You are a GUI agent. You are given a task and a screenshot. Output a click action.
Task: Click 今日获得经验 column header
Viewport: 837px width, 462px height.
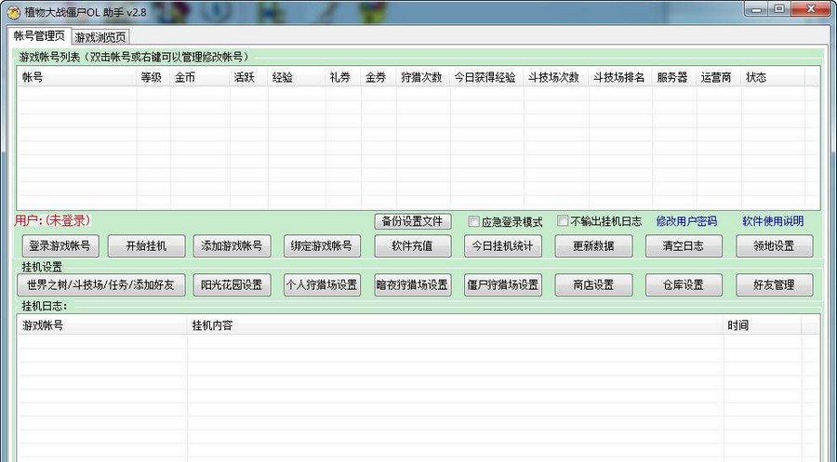click(x=486, y=77)
